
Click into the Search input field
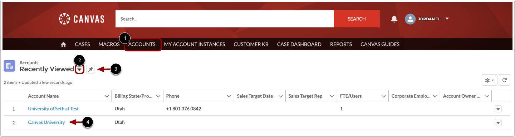coord(225,19)
